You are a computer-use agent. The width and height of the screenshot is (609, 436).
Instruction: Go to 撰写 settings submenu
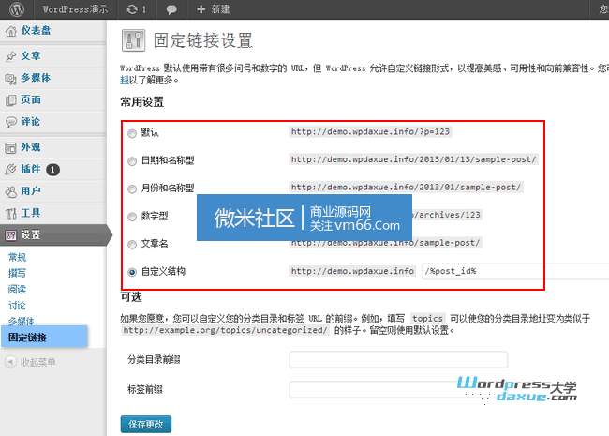click(x=17, y=273)
